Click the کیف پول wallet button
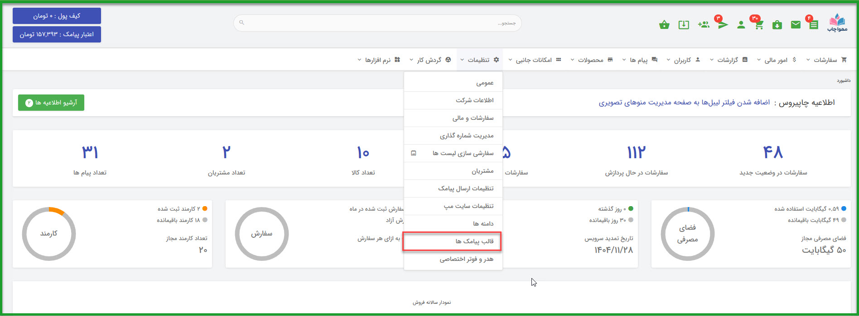 pyautogui.click(x=57, y=16)
